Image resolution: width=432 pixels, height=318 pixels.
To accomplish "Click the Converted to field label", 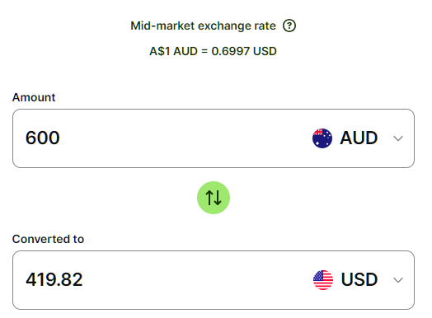I will [48, 239].
